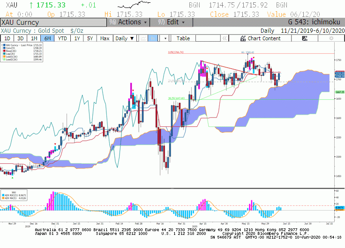Toggle the YTD time range
This screenshot has width=345, height=248.
pos(62,38)
